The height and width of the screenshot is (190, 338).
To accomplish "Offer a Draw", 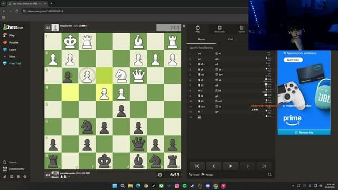I will pyautogui.click(x=194, y=175).
